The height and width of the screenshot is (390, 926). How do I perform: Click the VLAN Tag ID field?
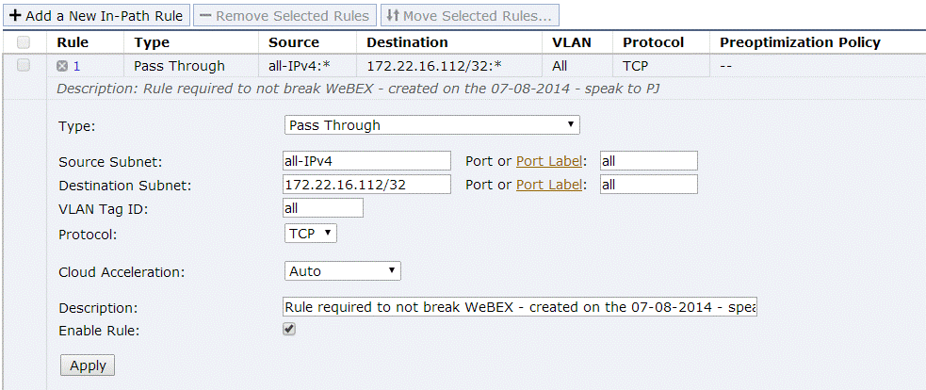point(322,208)
